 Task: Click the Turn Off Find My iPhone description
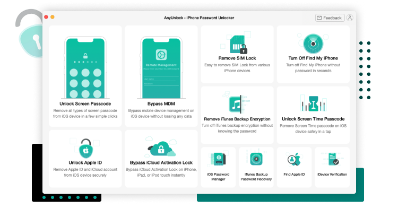pyautogui.click(x=313, y=68)
